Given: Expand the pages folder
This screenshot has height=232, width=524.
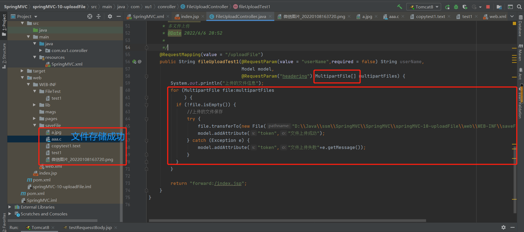Looking at the screenshot, I should pyautogui.click(x=34, y=118).
